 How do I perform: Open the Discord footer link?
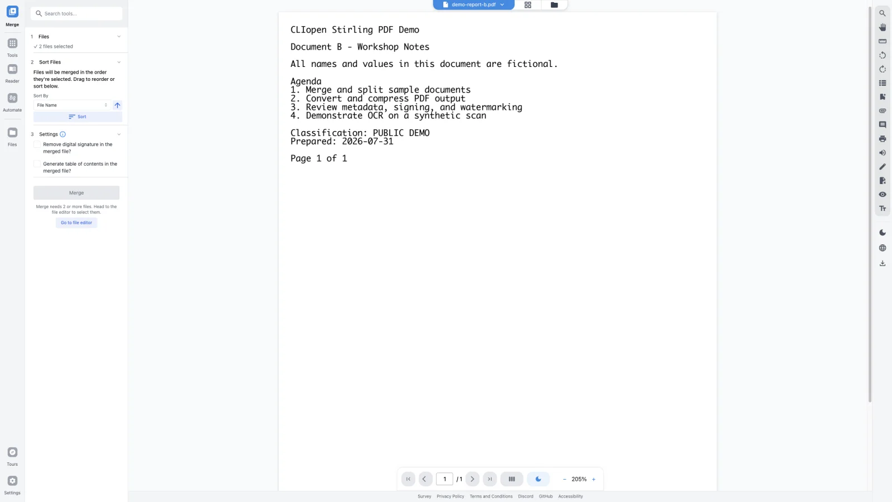(x=526, y=496)
